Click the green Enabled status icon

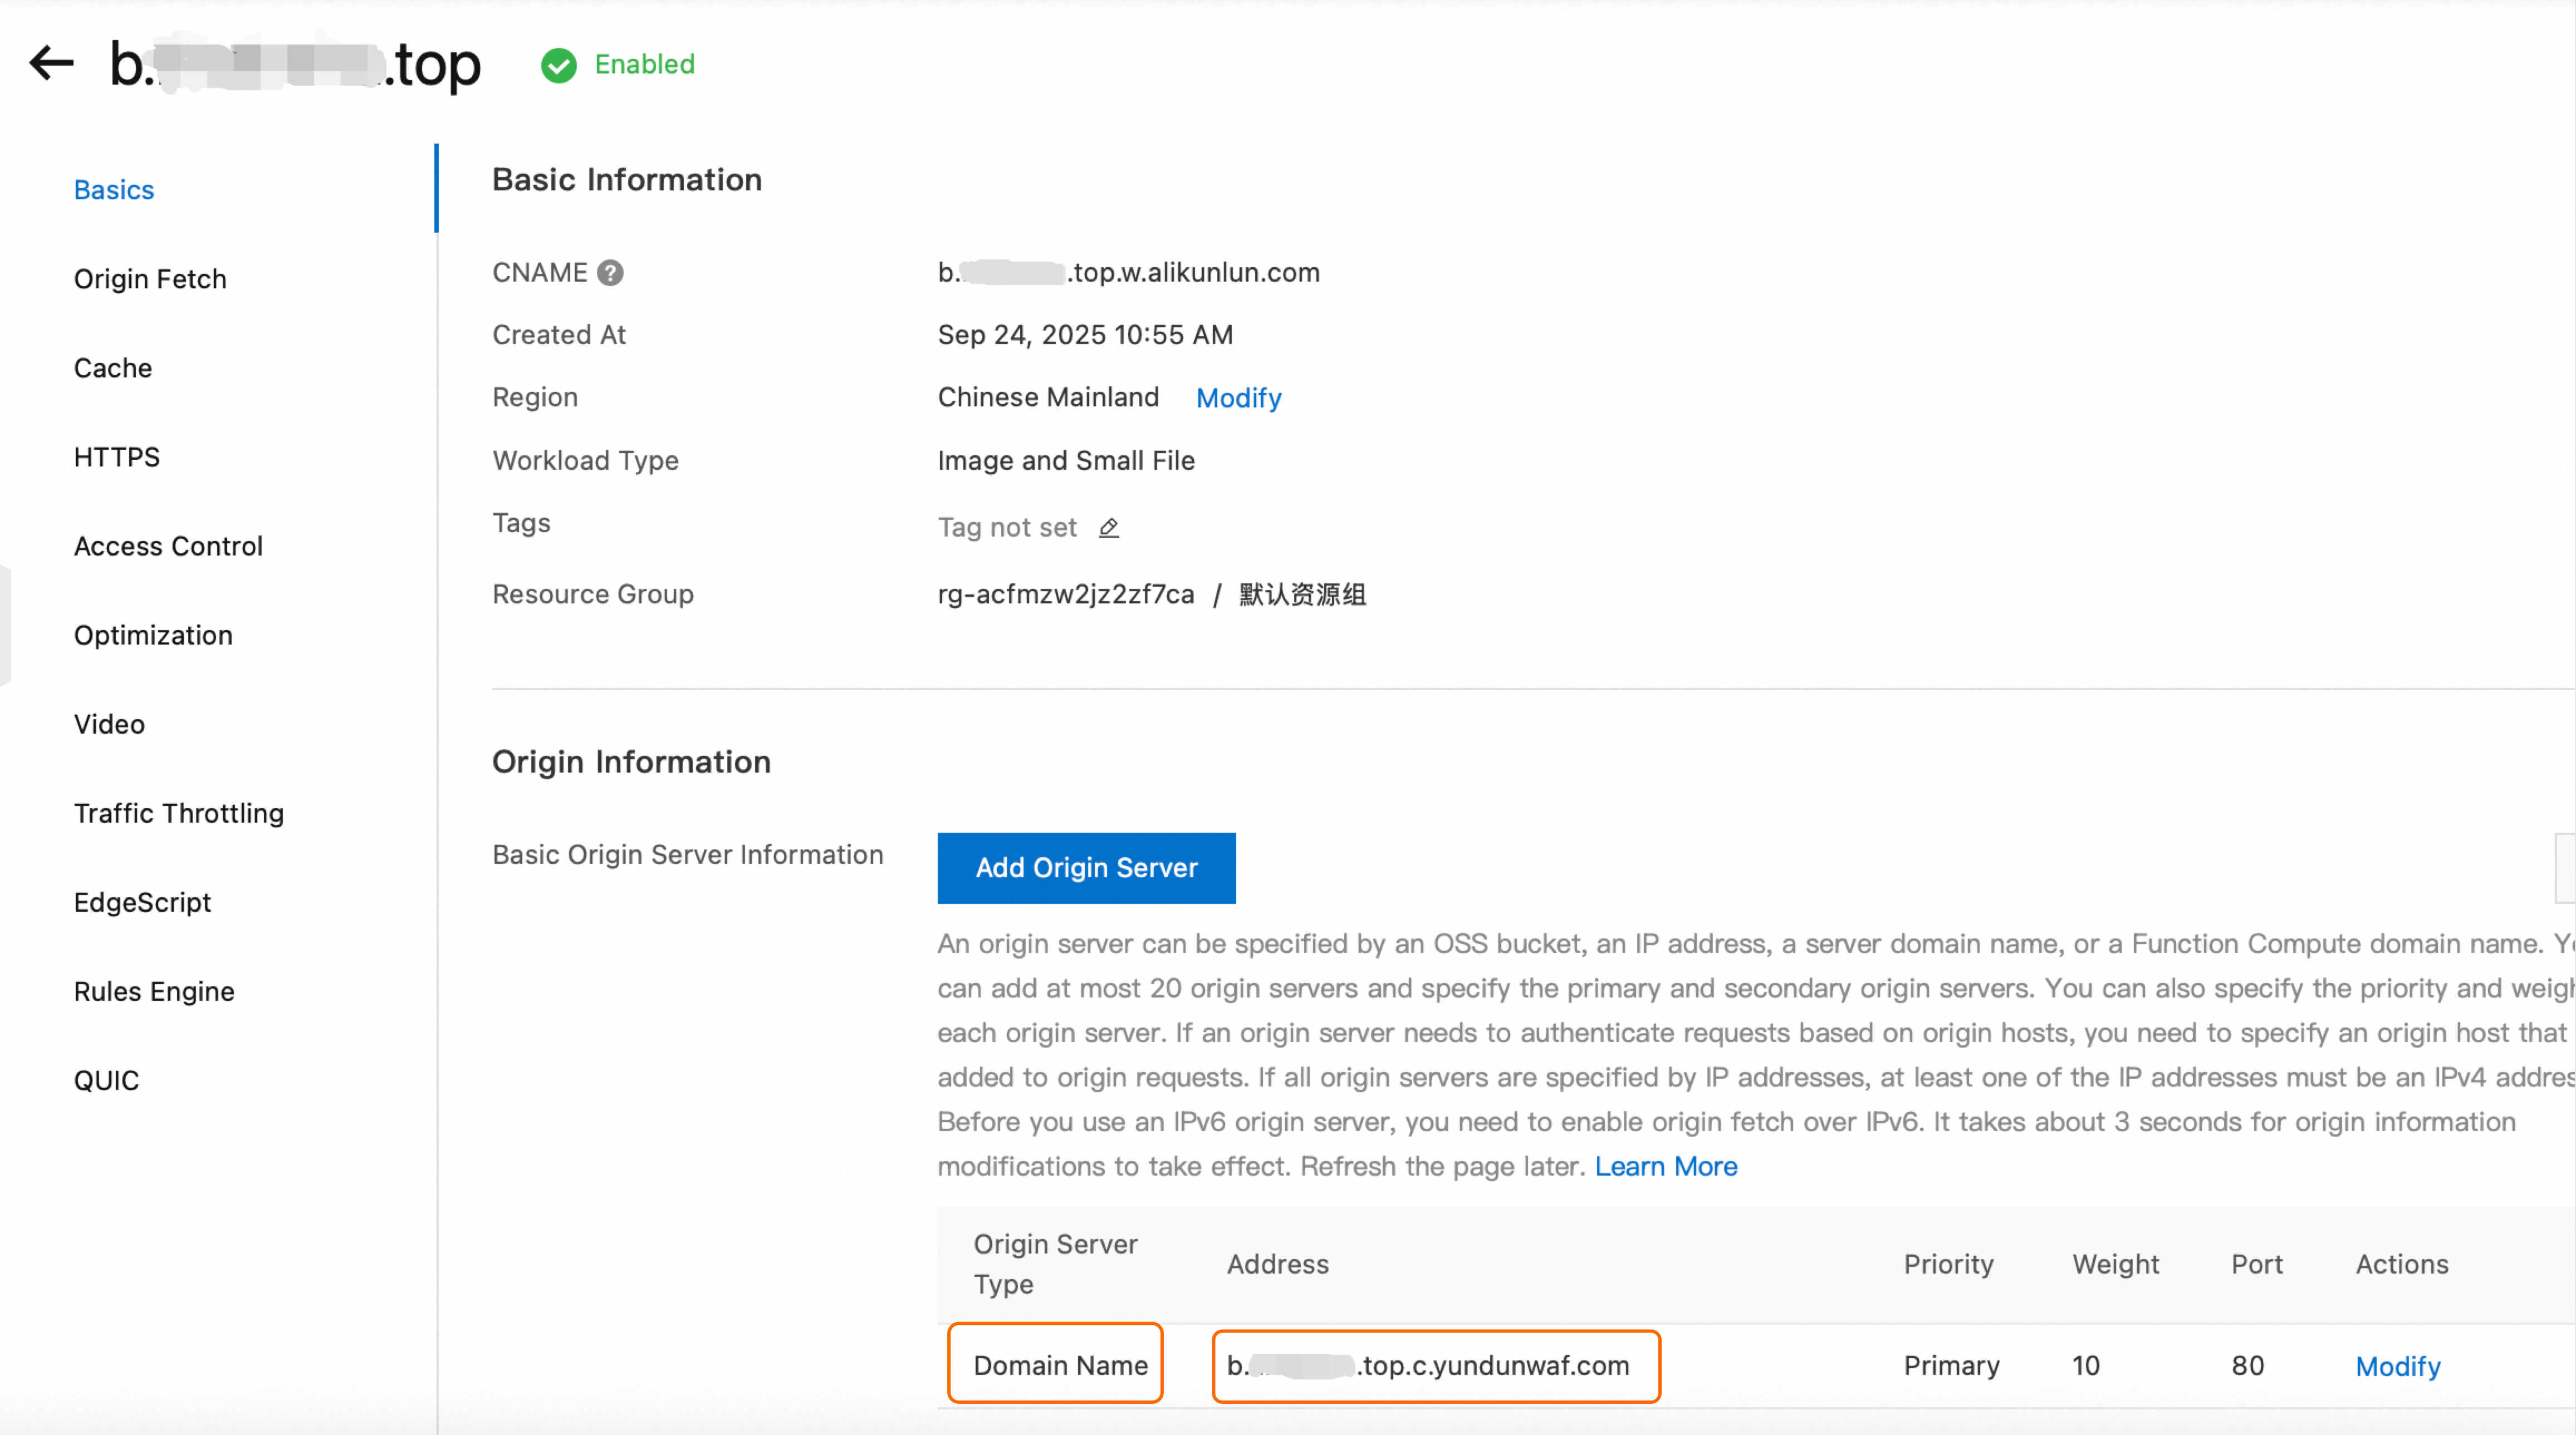pos(559,65)
